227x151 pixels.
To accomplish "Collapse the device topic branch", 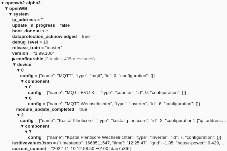I will pos(15,65).
